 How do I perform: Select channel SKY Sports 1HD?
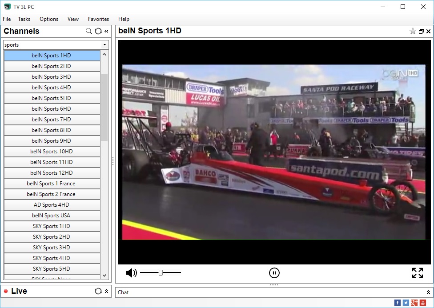(x=52, y=226)
